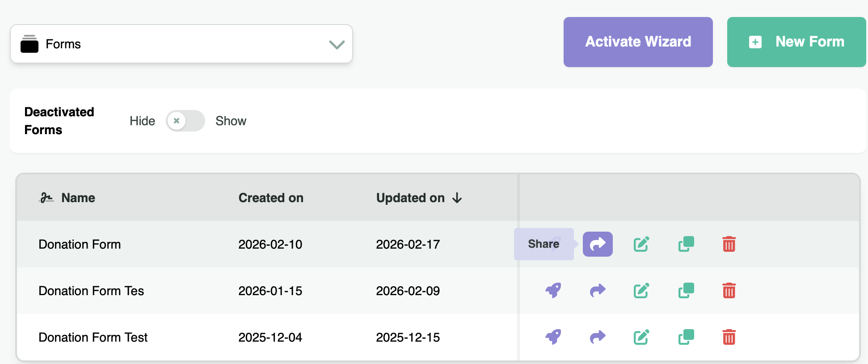
Task: Delete the Donation Form
Action: click(x=729, y=244)
